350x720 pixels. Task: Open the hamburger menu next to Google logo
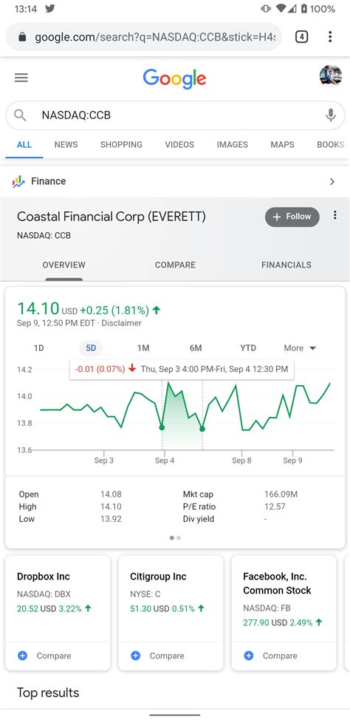click(21, 78)
